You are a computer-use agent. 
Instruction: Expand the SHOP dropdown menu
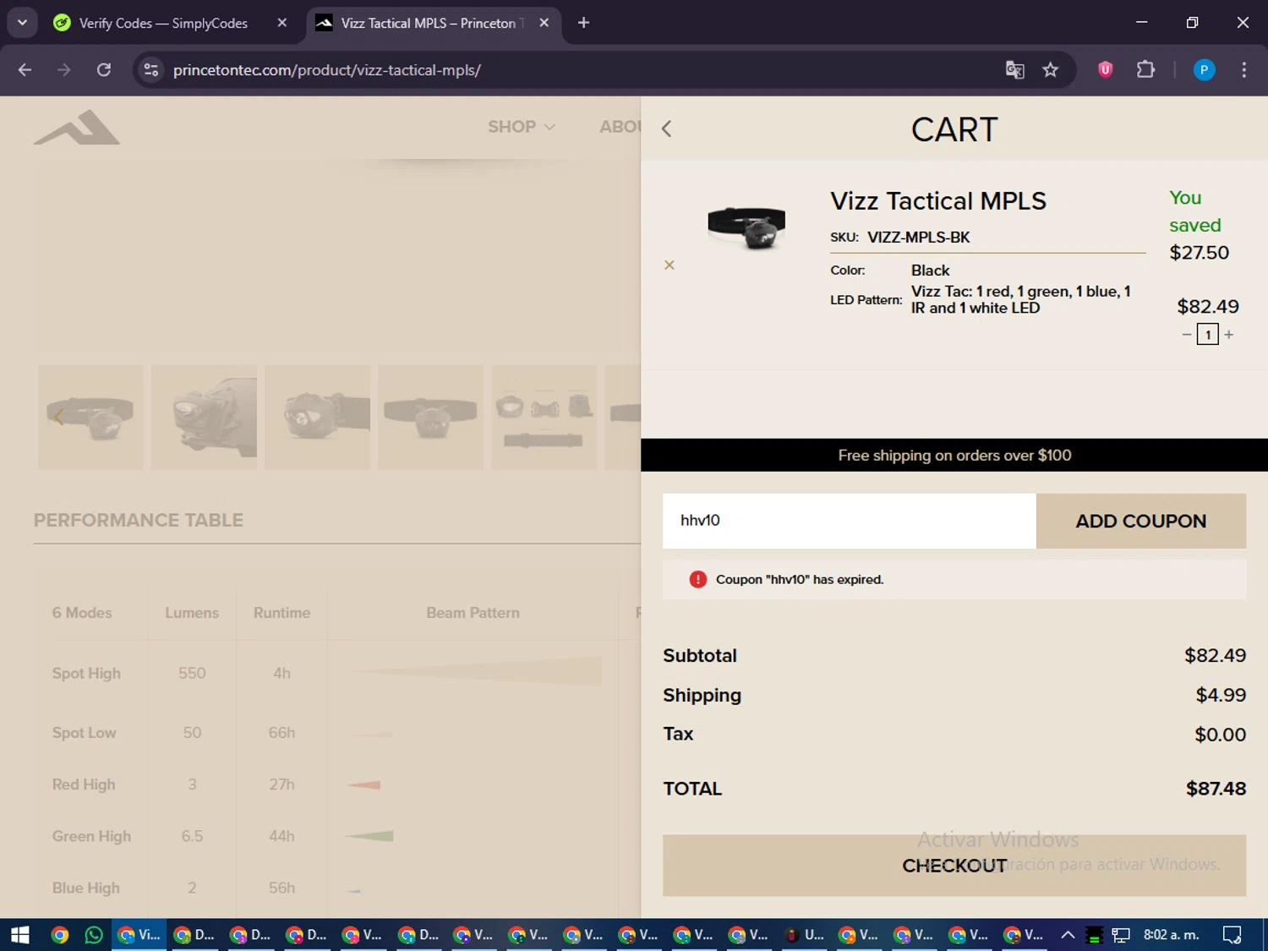[x=521, y=127]
